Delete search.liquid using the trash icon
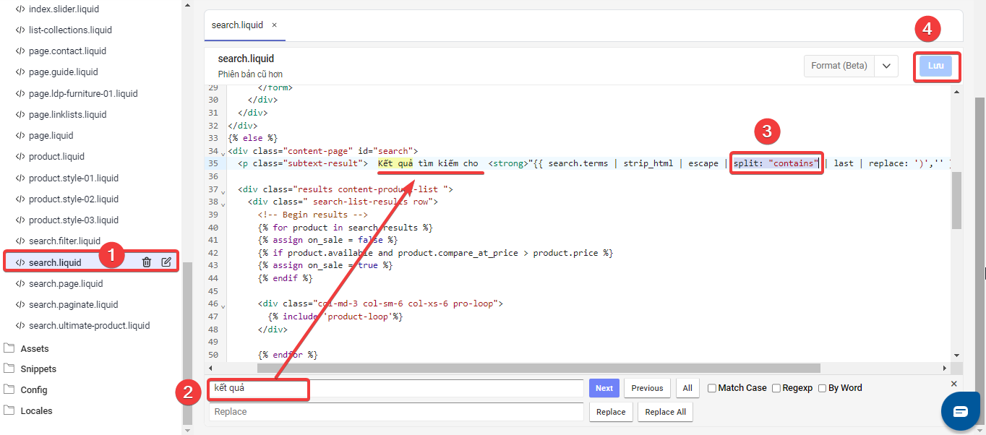 click(x=147, y=262)
